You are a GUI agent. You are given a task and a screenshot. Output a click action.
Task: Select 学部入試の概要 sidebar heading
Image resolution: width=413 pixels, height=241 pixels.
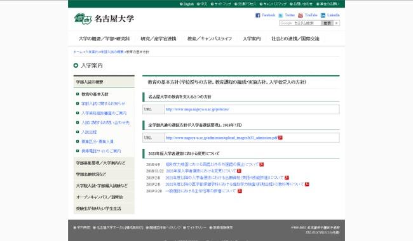pyautogui.click(x=104, y=82)
